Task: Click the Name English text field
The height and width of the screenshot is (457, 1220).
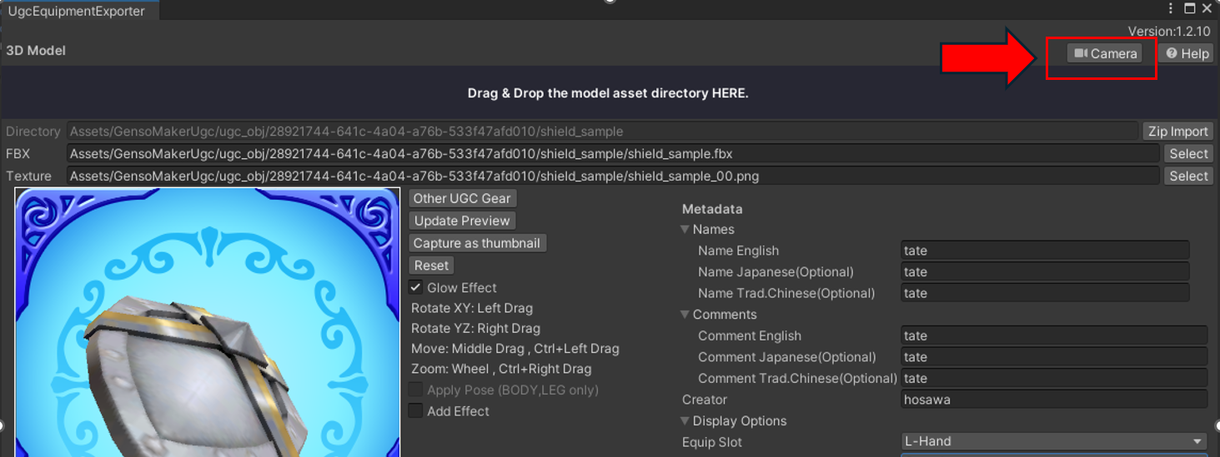Action: click(x=1045, y=251)
